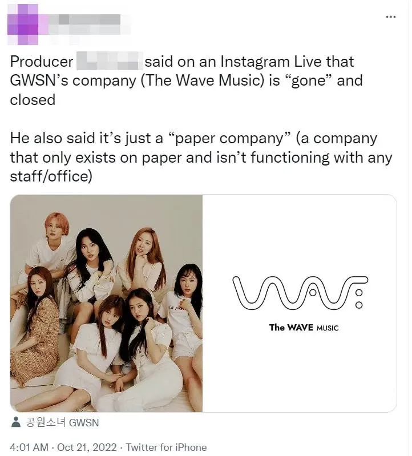Click the Oct 21, 2022 date

(x=87, y=447)
